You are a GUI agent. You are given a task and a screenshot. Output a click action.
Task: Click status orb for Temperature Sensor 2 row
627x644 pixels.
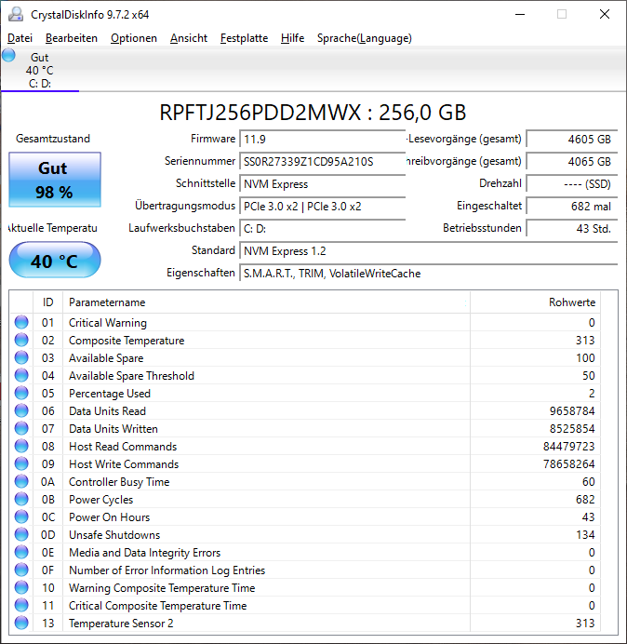(x=21, y=623)
